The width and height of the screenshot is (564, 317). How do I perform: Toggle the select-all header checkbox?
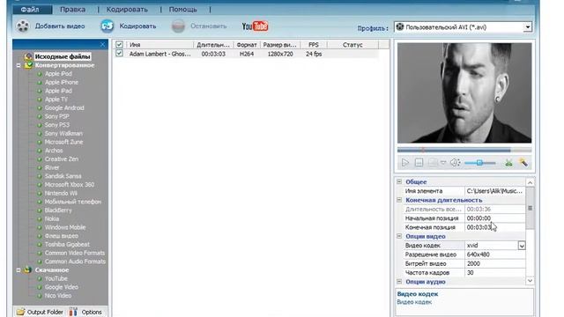point(119,45)
